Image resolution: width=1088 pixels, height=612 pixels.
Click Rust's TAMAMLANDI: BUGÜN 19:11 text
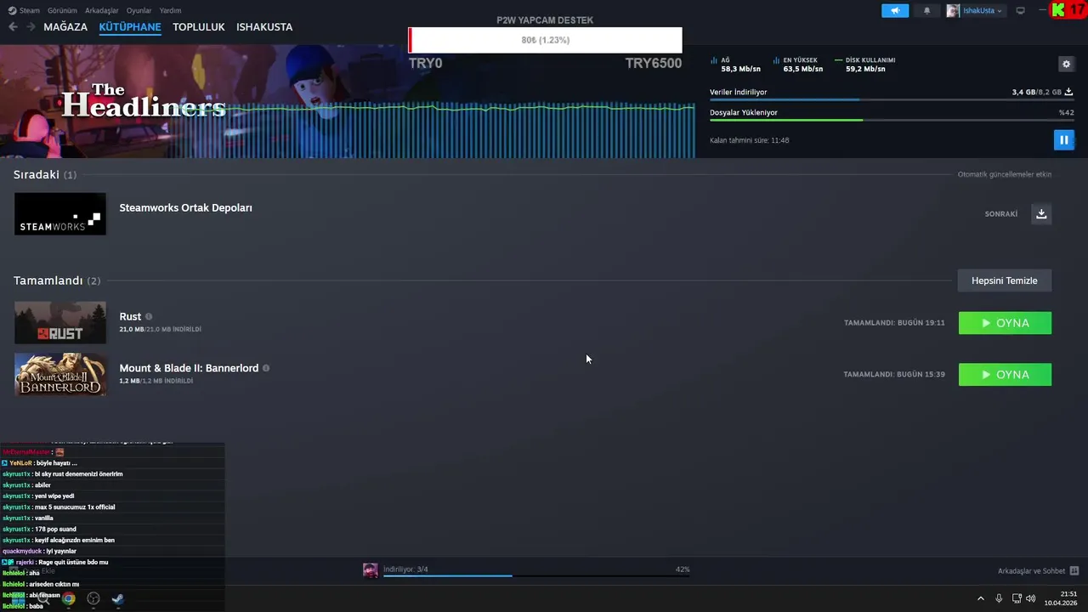(x=894, y=323)
